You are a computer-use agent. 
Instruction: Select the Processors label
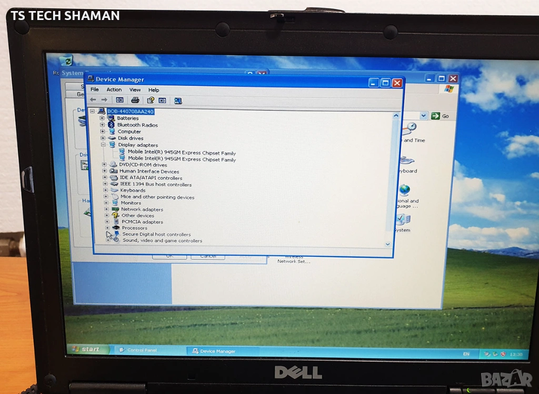tap(134, 228)
